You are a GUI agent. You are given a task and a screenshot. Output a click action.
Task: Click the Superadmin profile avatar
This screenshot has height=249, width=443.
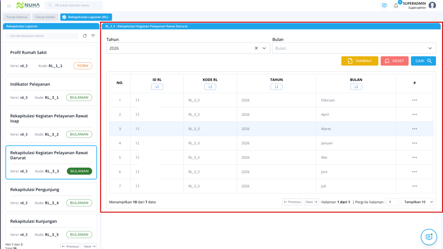432,5
